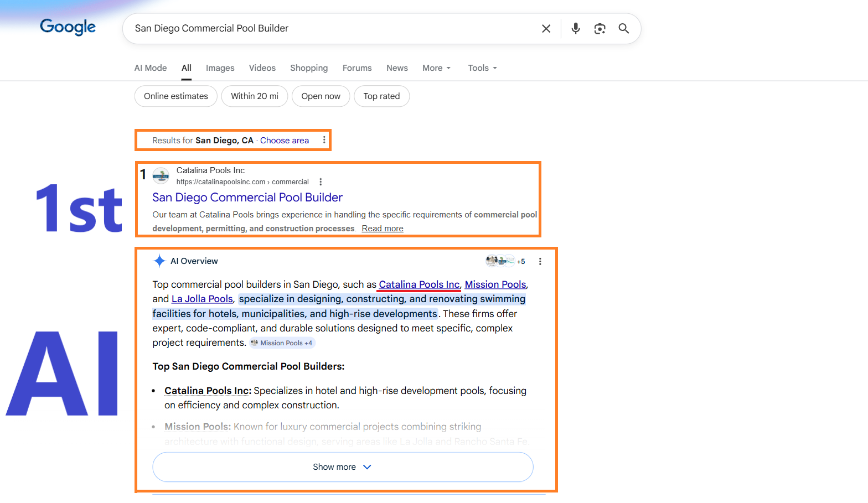This screenshot has width=868, height=503.
Task: Open the Catalina Pools Inc link in overview
Action: (419, 284)
